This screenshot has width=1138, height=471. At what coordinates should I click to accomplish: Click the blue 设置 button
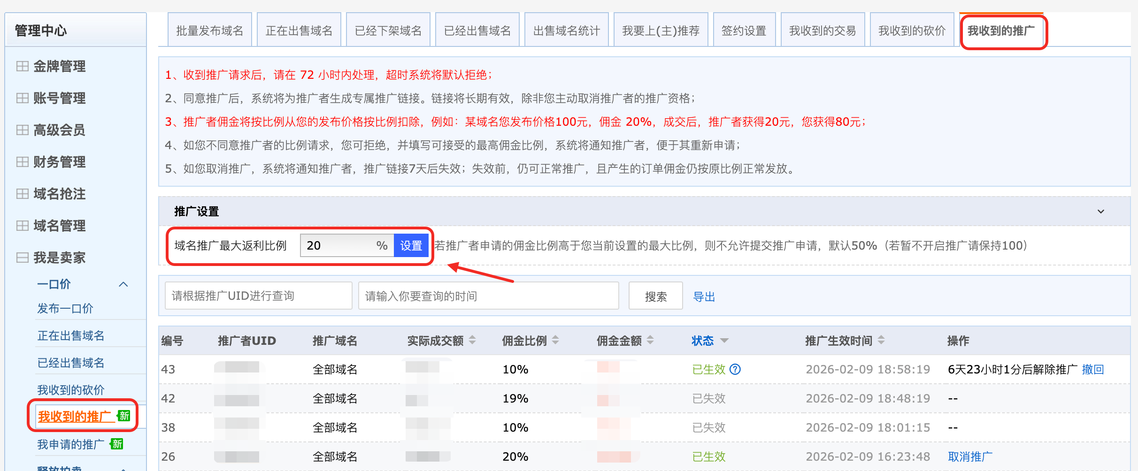click(411, 246)
